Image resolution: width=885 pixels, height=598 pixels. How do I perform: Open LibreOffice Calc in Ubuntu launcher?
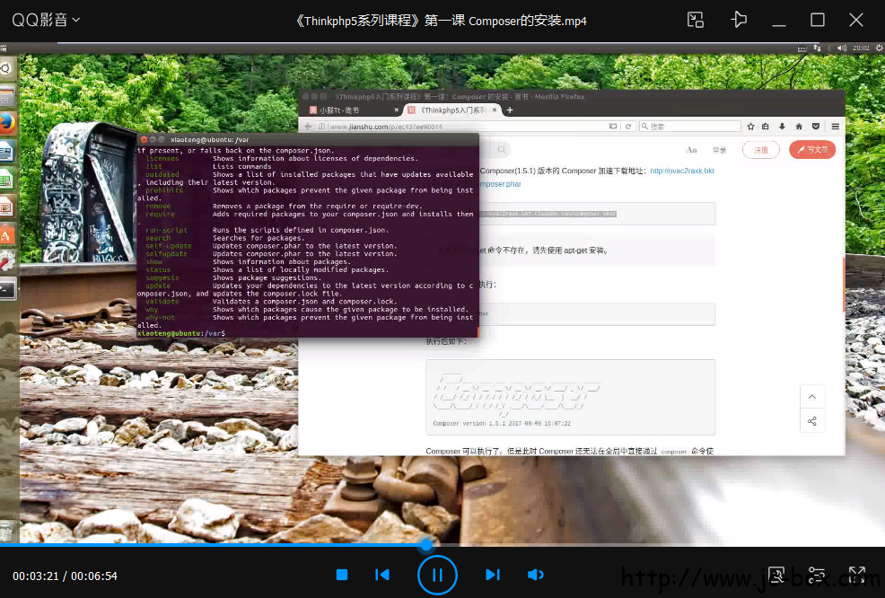7,180
